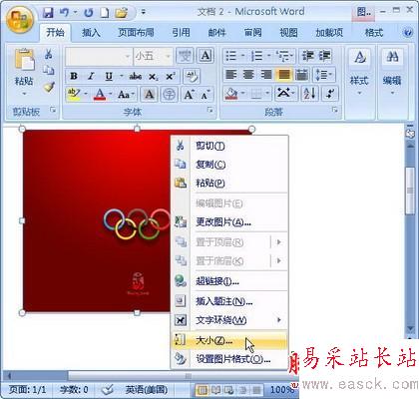The image size is (419, 399).
Task: Click the 页面: 1/1 status bar indicator
Action: [27, 389]
